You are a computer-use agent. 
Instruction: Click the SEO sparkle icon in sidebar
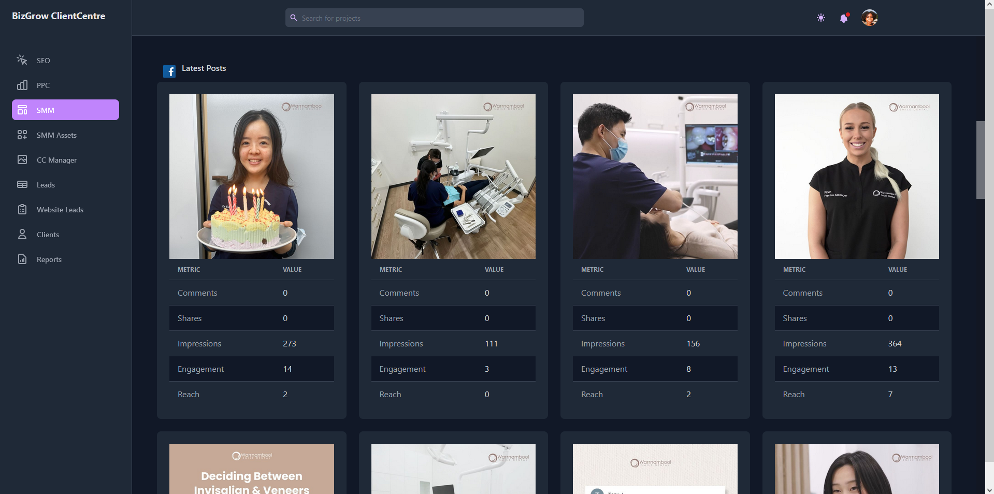tap(22, 60)
